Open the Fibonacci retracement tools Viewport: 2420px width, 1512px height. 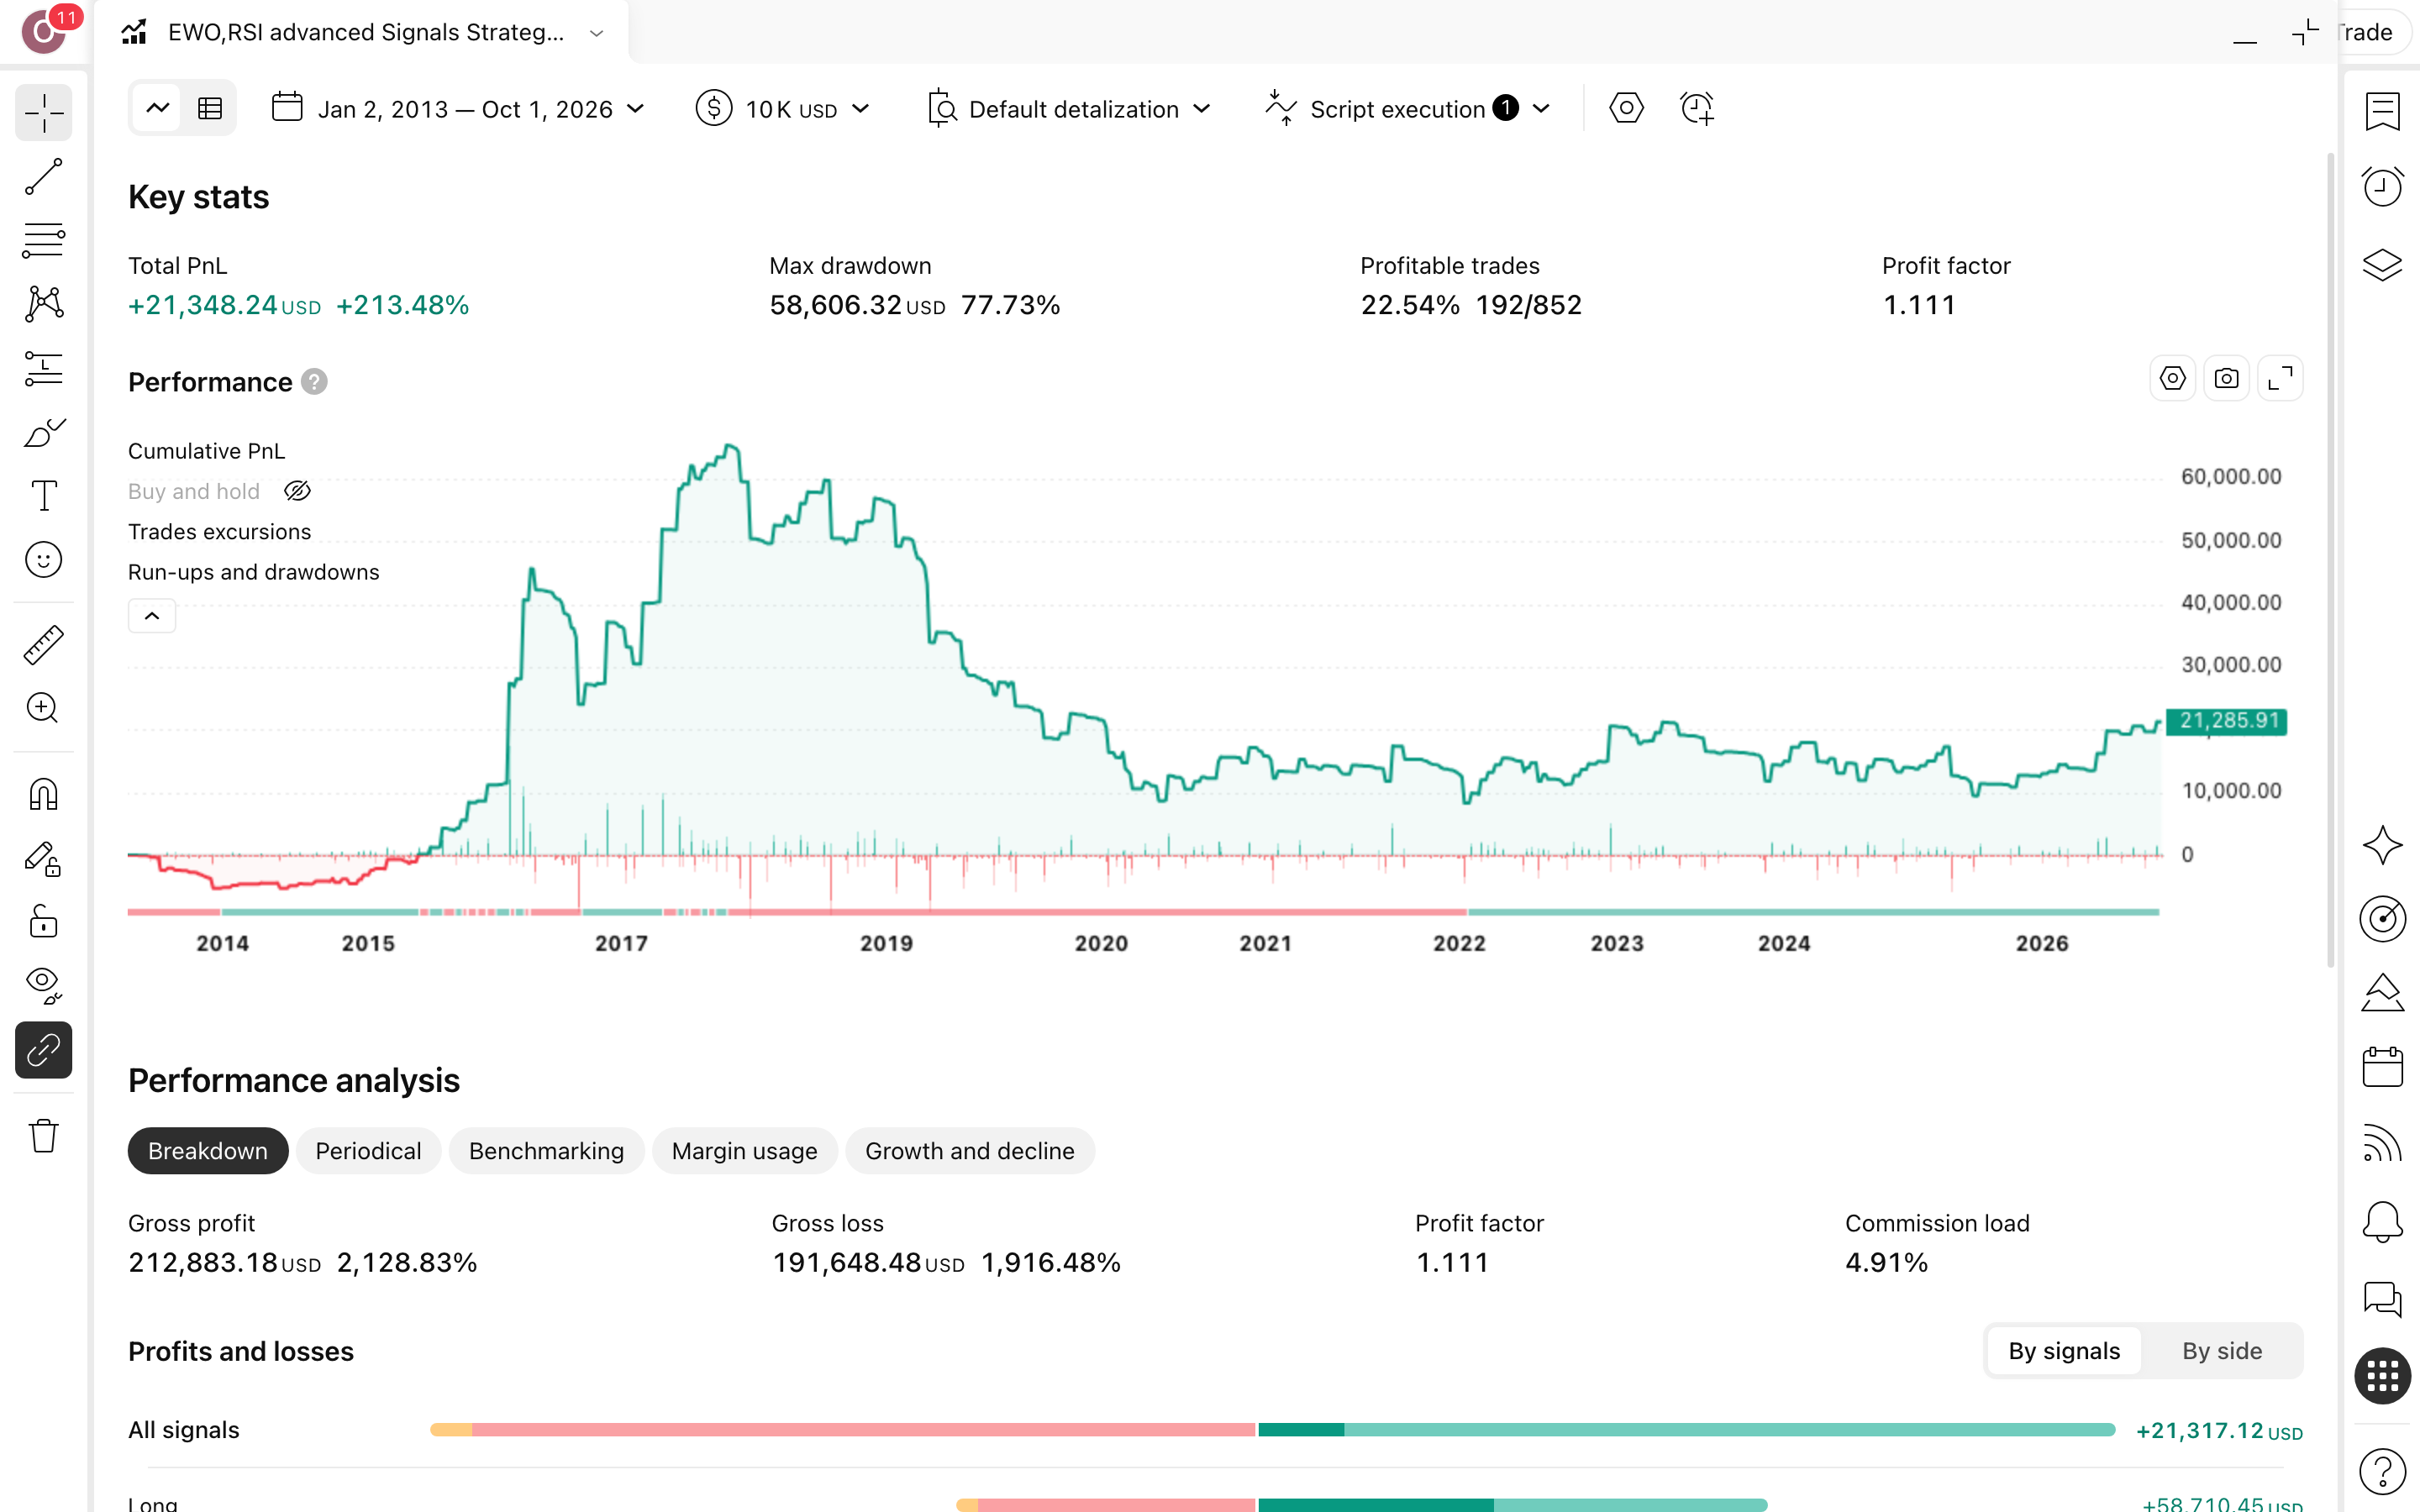[44, 241]
